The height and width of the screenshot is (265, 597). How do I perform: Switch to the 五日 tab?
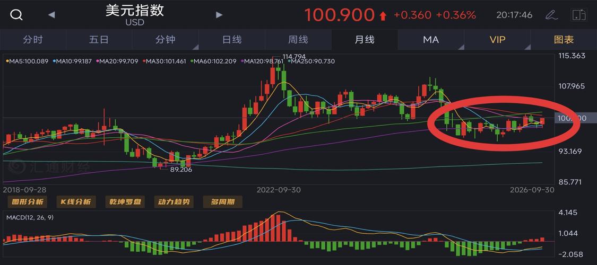coord(99,40)
